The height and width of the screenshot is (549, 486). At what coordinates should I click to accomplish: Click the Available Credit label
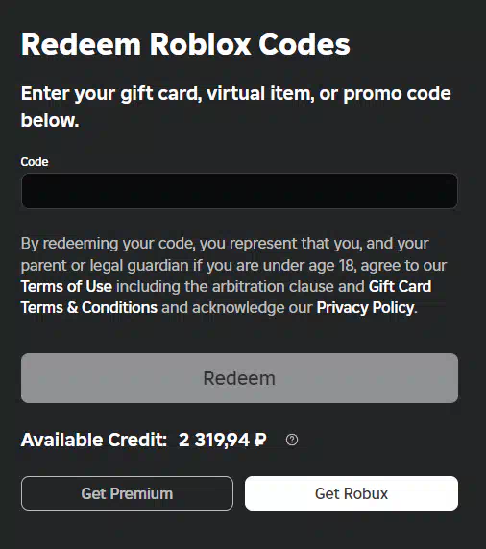[x=94, y=440]
